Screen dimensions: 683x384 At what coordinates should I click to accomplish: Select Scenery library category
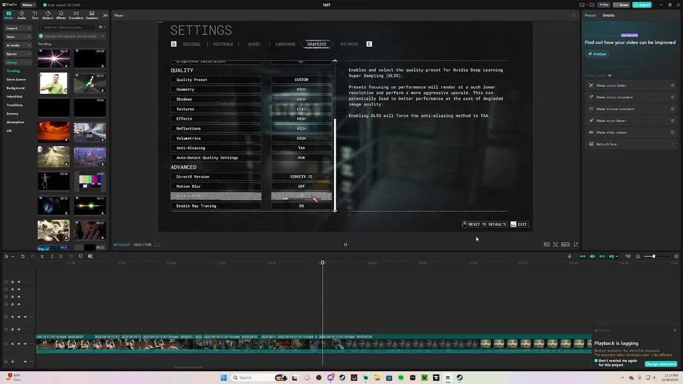12,114
